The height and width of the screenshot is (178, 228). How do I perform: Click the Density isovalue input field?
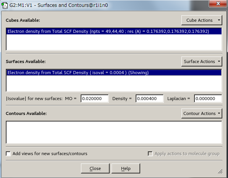(150, 99)
